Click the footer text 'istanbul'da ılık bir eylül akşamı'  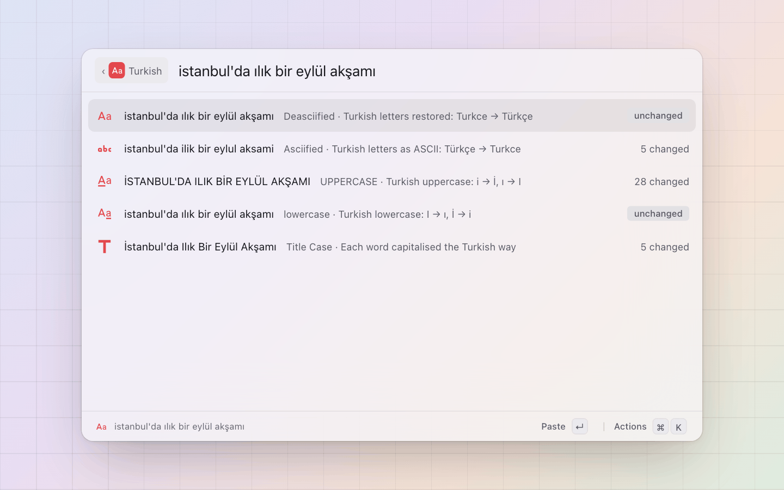coord(179,427)
